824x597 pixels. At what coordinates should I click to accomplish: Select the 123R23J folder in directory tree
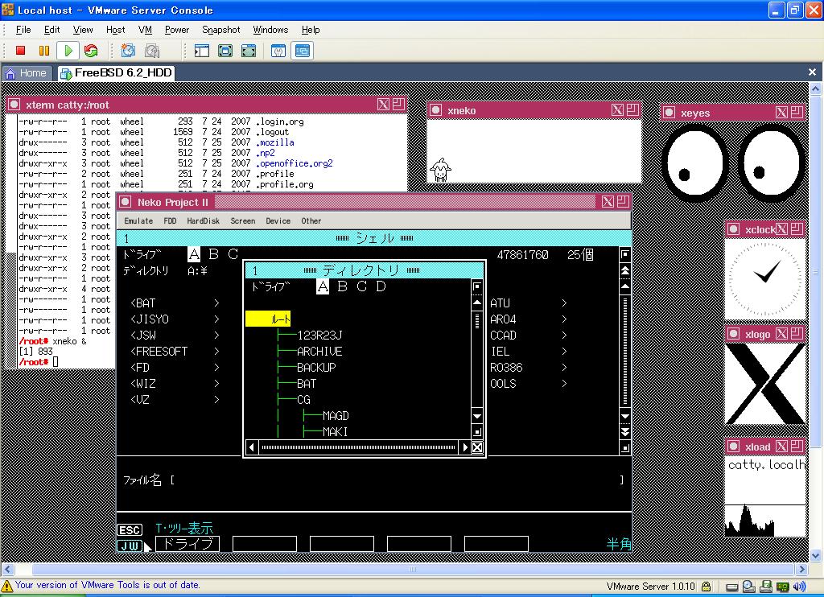pyautogui.click(x=319, y=336)
